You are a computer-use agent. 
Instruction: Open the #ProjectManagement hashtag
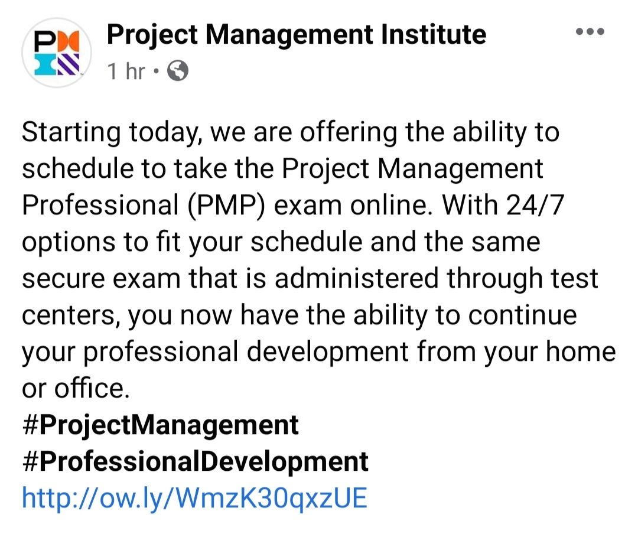click(161, 426)
